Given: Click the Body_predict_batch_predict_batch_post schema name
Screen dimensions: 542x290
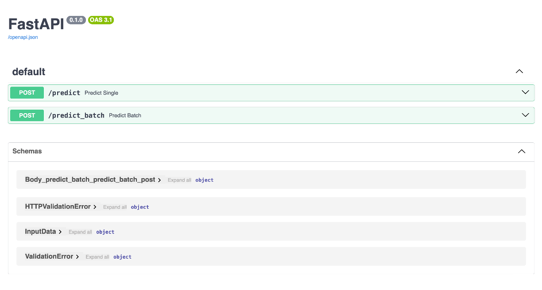Looking at the screenshot, I should coord(90,179).
